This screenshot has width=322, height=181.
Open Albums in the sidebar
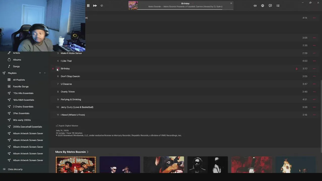pos(17,60)
